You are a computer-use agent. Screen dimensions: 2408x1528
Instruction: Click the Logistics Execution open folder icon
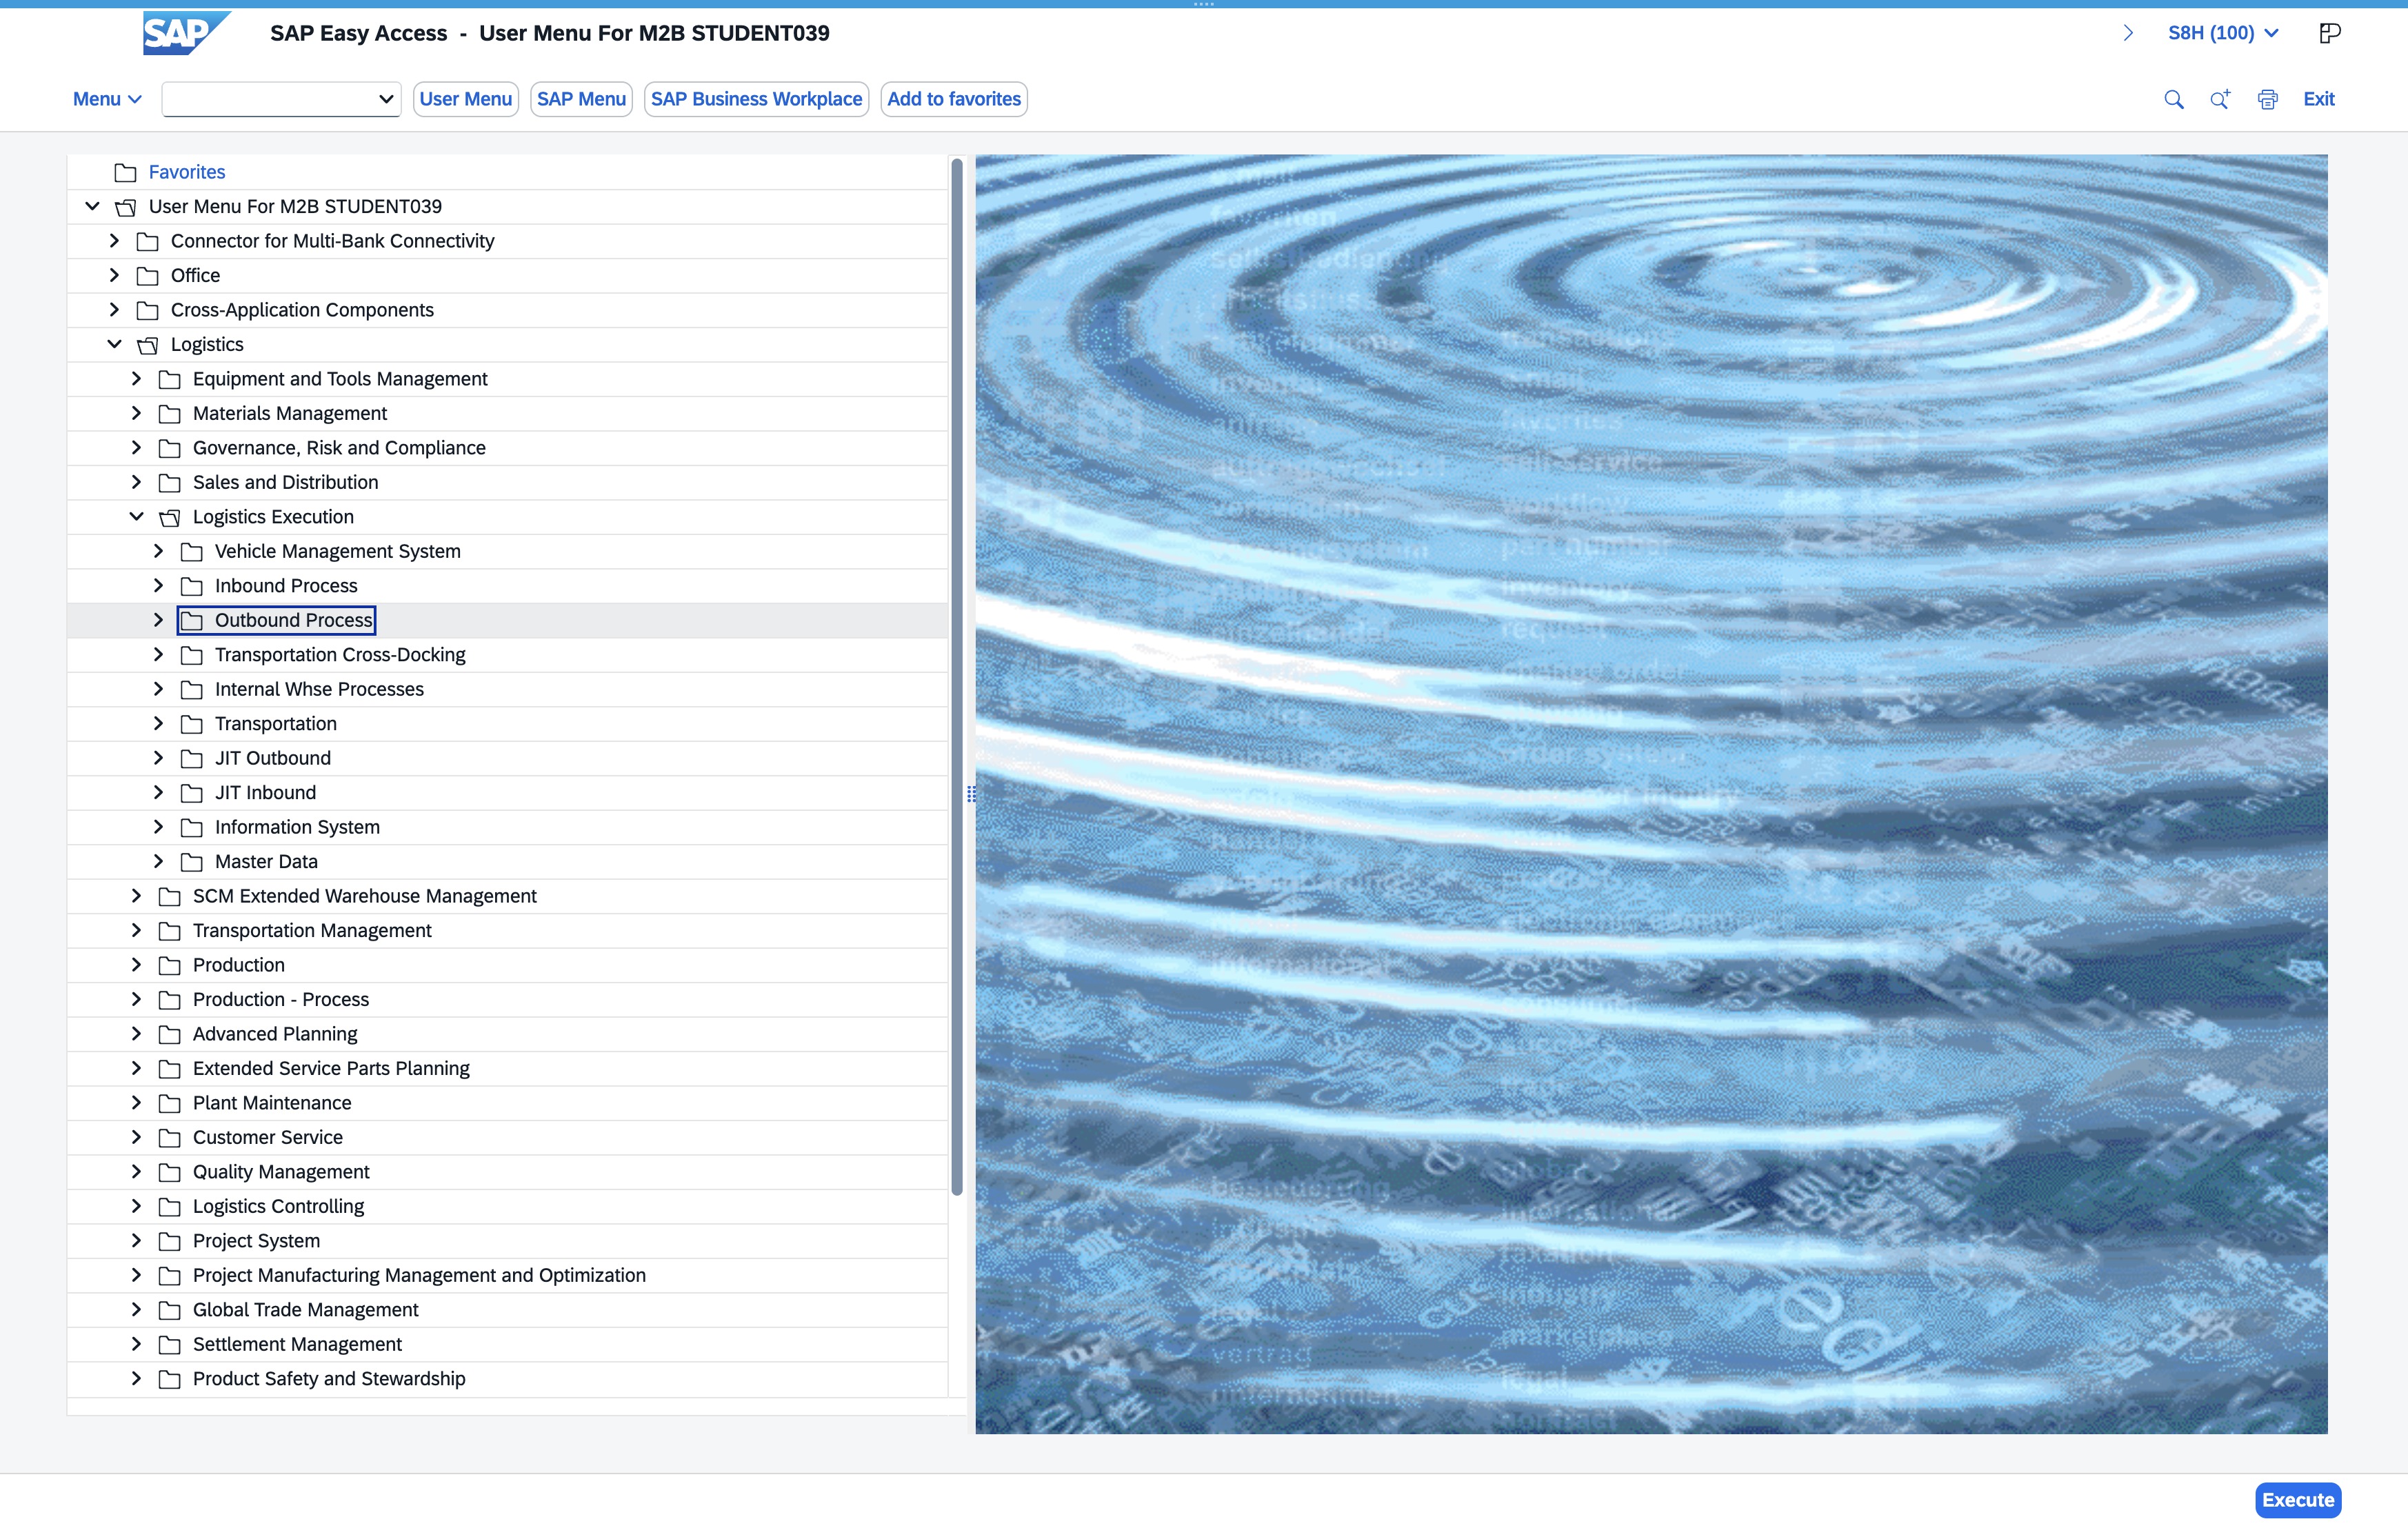[169, 517]
